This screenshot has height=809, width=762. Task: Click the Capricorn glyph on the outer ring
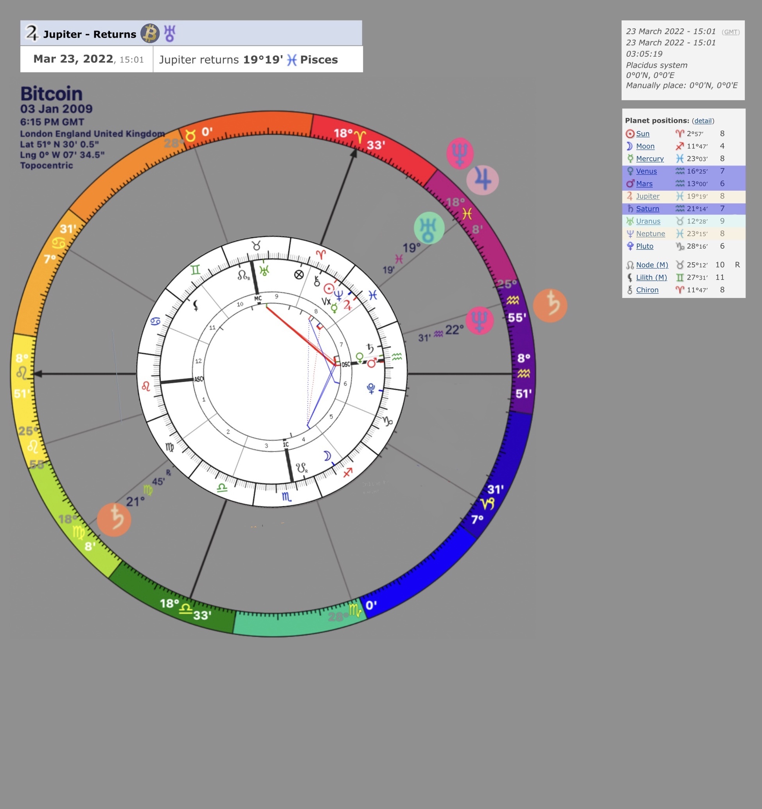(487, 504)
